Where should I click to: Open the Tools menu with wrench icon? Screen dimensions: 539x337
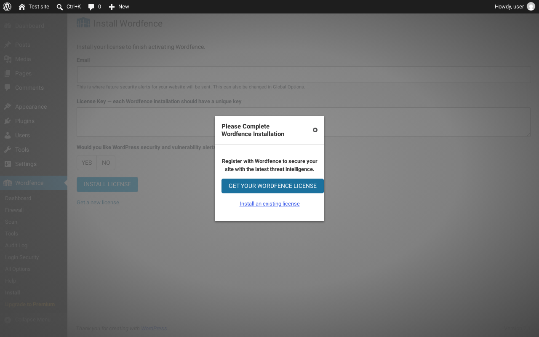click(x=34, y=150)
